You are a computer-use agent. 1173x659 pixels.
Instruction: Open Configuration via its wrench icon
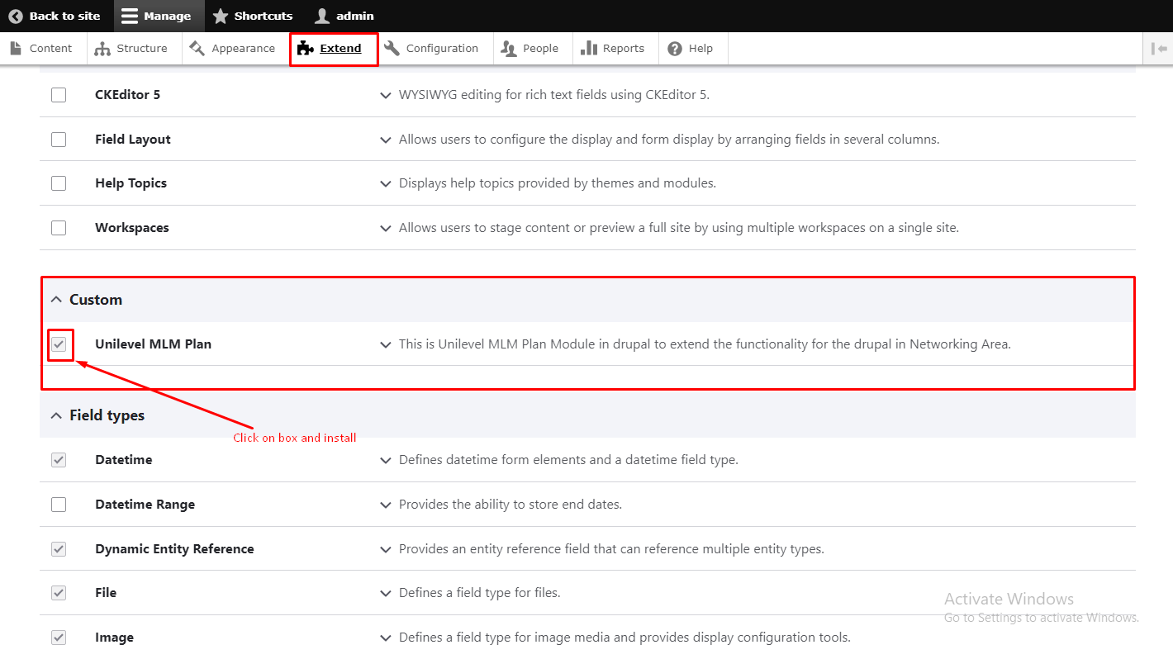(x=392, y=49)
